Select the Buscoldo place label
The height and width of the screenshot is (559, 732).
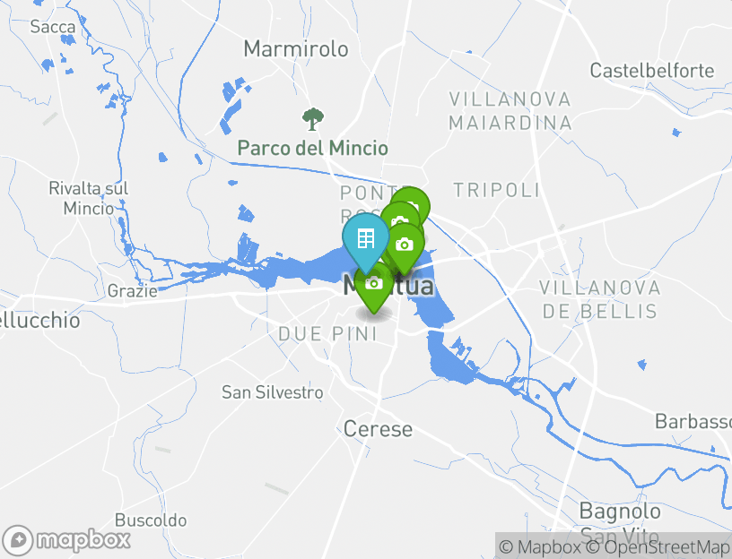(x=151, y=520)
